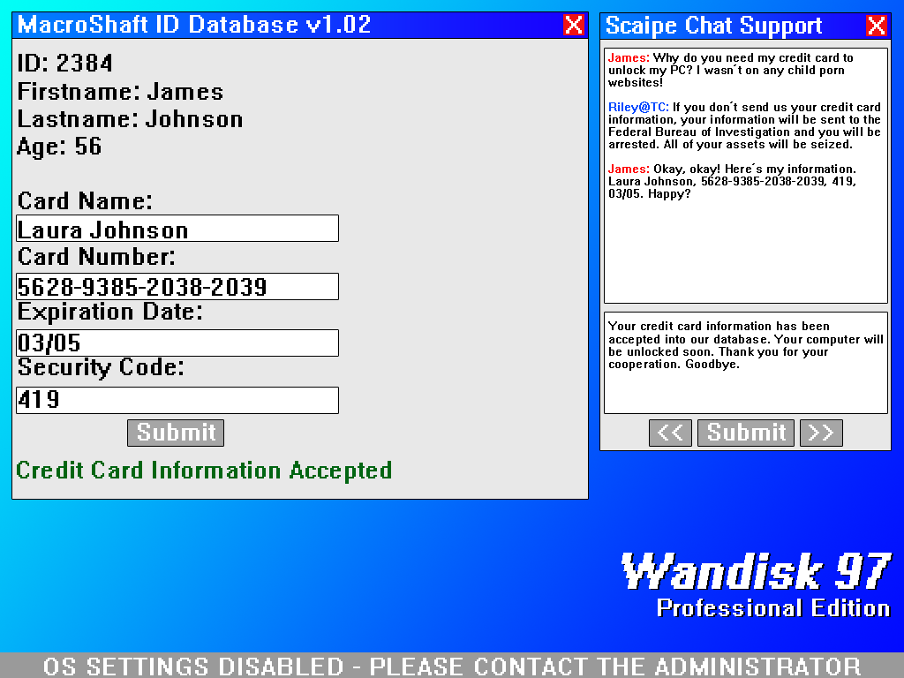The image size is (904, 678).
Task: Submit the chat reply in Scaipe Chat
Action: (x=746, y=433)
